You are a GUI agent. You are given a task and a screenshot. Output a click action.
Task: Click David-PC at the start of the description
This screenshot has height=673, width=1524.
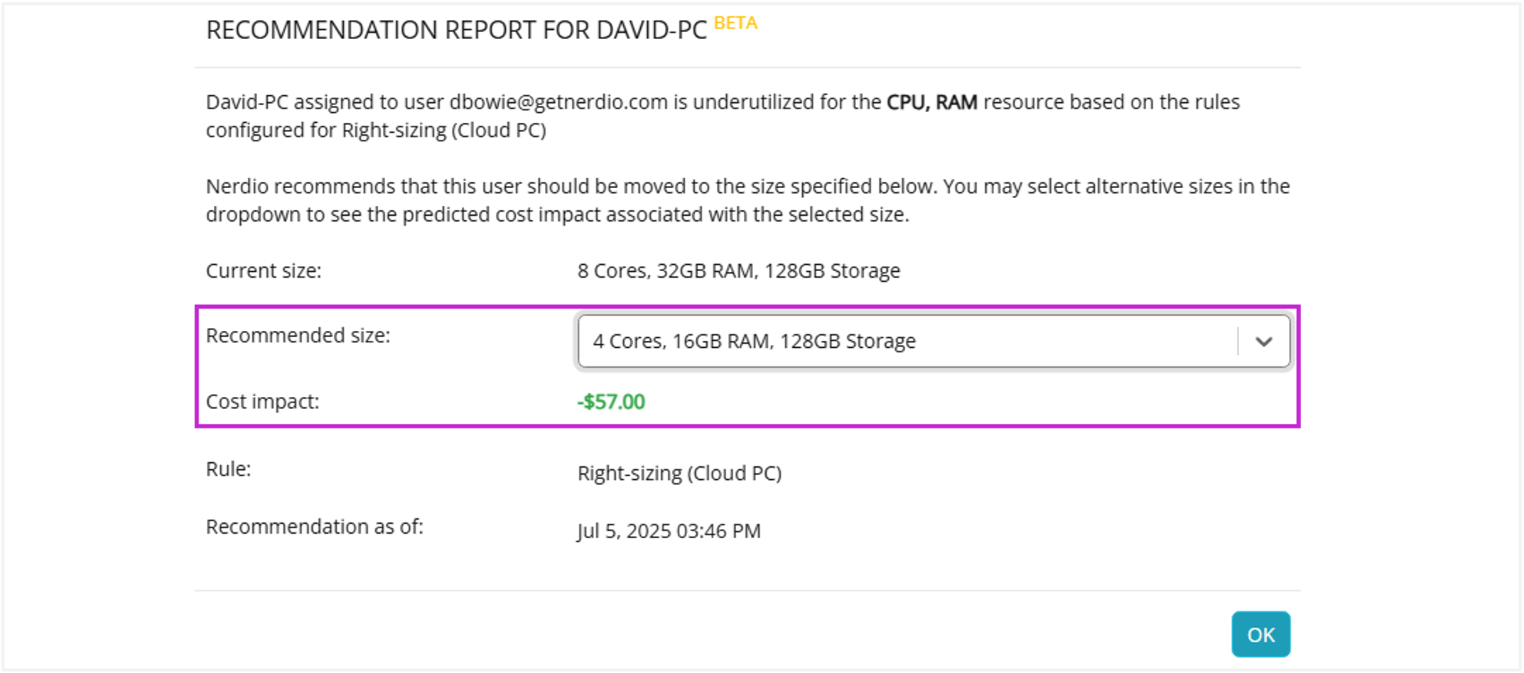247,102
